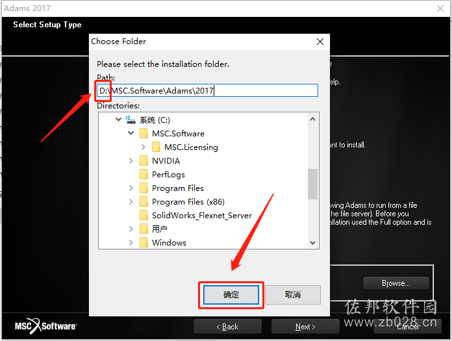Click the C: drive icon in directories
Image resolution: width=452 pixels, height=341 pixels.
[x=131, y=120]
